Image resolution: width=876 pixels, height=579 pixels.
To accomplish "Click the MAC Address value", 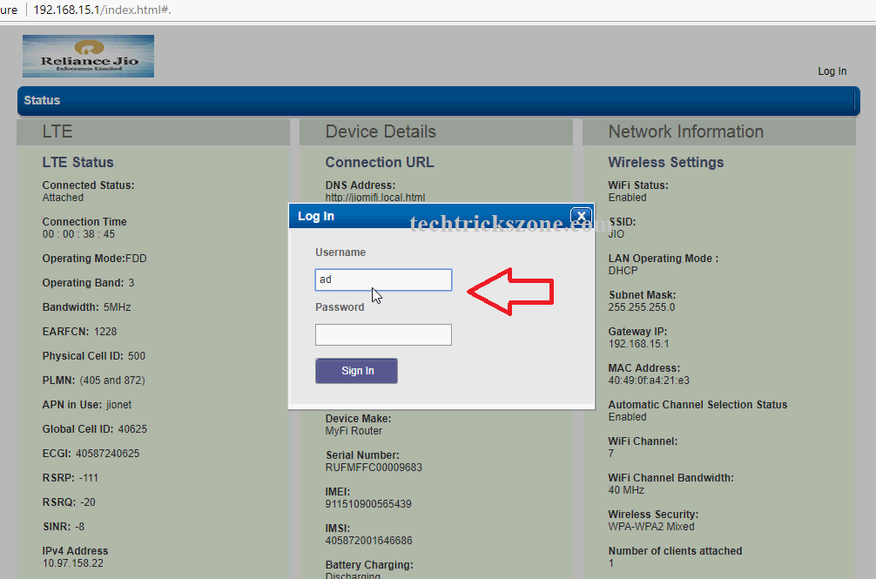I will click(x=649, y=380).
